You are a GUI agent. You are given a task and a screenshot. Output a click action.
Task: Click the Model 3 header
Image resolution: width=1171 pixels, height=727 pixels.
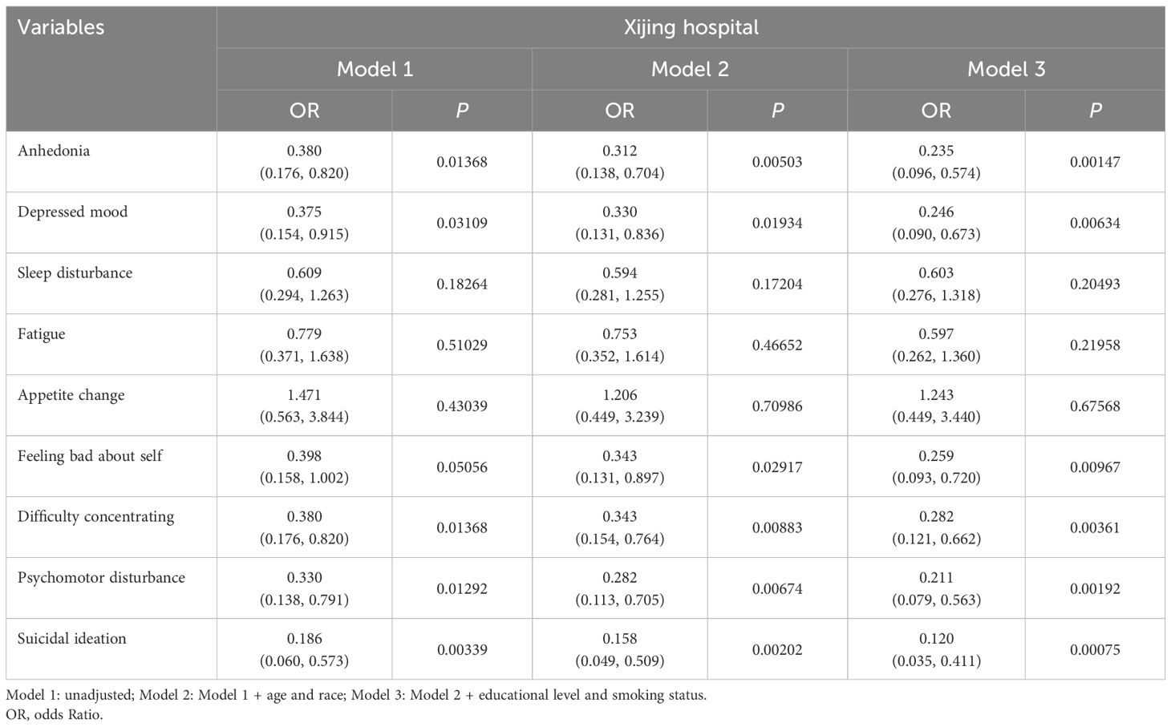(1006, 69)
